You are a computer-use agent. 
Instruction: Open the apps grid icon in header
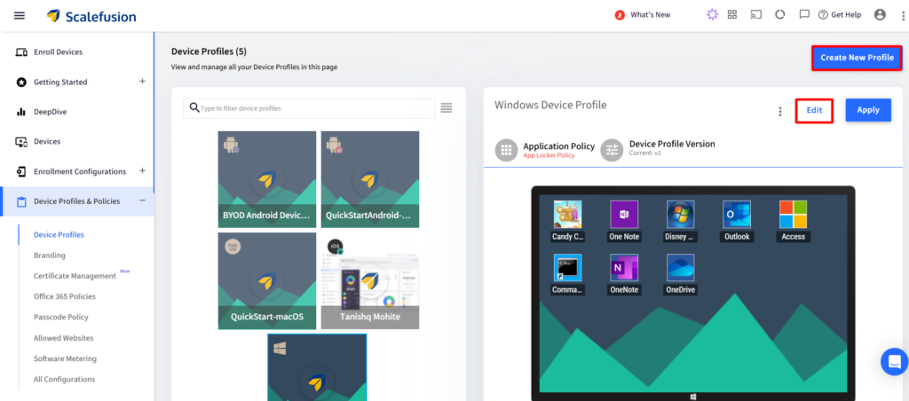point(732,15)
